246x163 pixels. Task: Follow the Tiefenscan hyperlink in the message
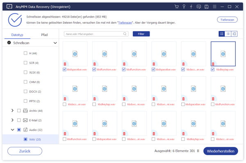click(x=125, y=23)
